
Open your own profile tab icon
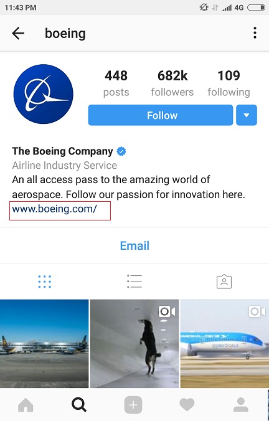coord(241,405)
